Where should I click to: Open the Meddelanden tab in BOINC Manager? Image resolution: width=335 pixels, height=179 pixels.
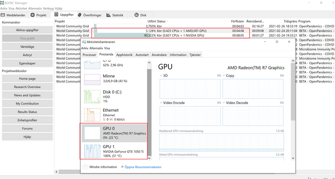tap(13, 15)
